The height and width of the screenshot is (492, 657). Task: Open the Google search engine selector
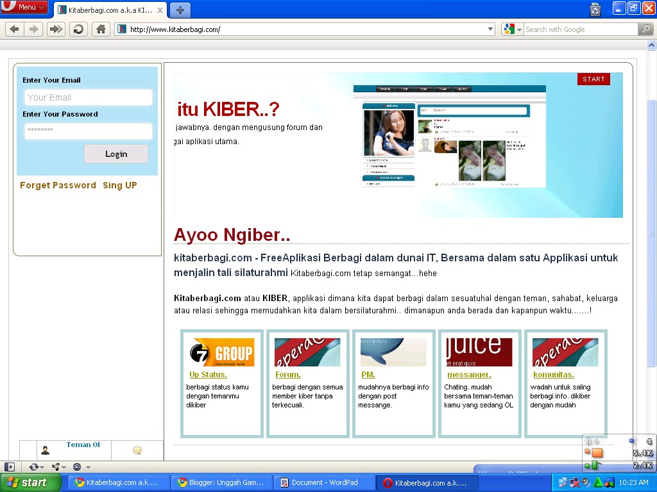tap(513, 29)
